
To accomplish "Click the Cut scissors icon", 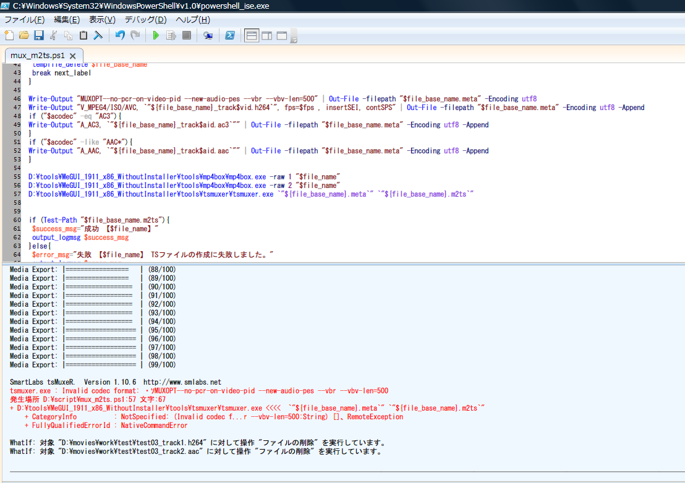I will (x=54, y=35).
